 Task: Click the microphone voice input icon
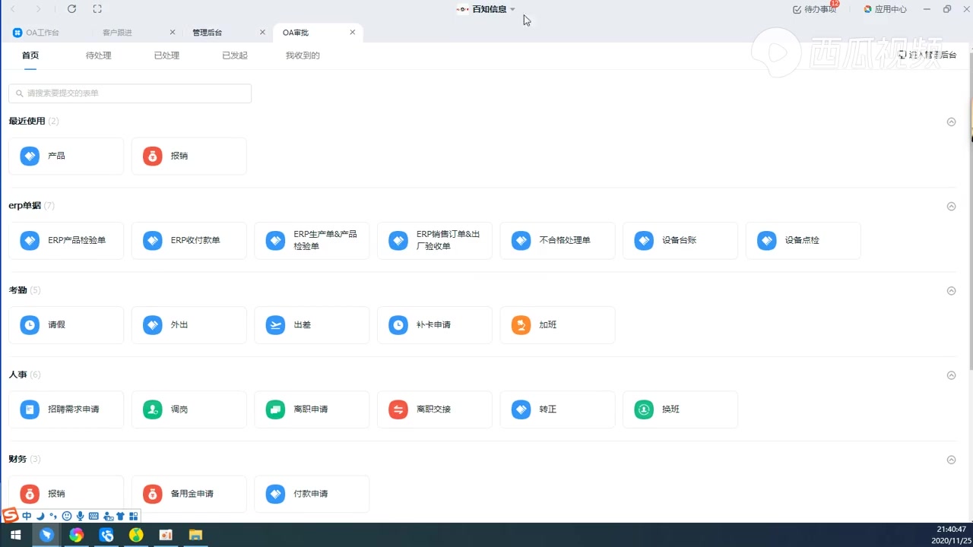click(x=80, y=516)
